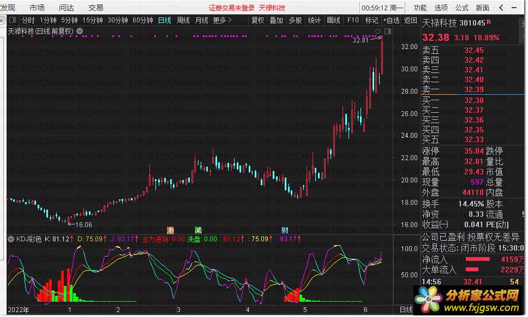Select the 60分钟 period

pos(143,20)
